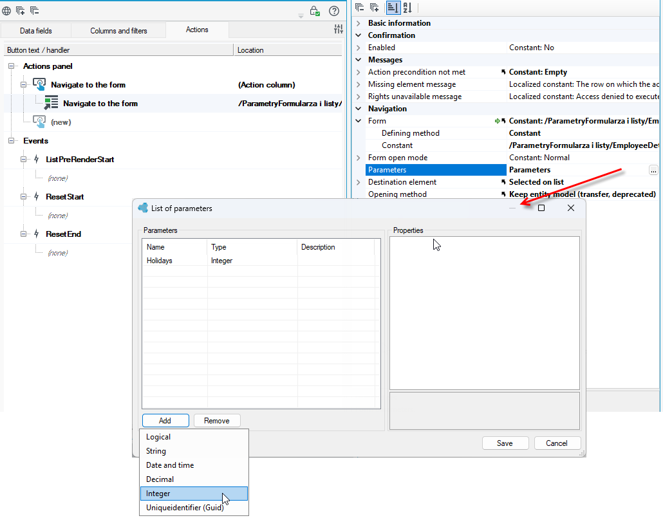Screen dimensions: 663x527
Task: Click the (new) action icon
Action: click(39, 122)
